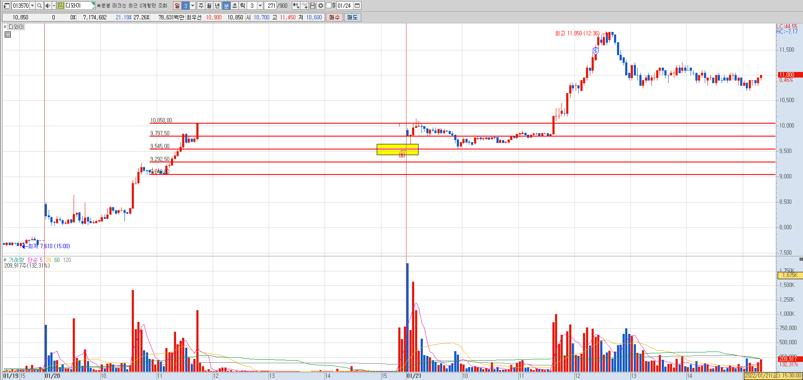Screen dimensions: 803x380
Task: Click the yellow highlighted box on chart
Action: [397, 149]
